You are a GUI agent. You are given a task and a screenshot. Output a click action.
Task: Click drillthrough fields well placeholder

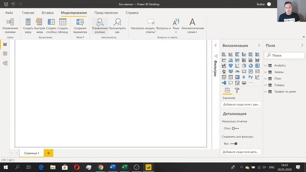click(241, 152)
